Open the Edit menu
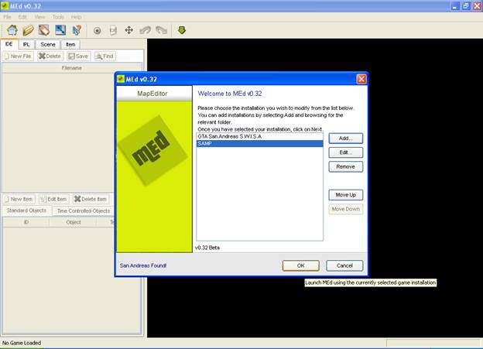Screen dimensions: 483x349 point(22,17)
